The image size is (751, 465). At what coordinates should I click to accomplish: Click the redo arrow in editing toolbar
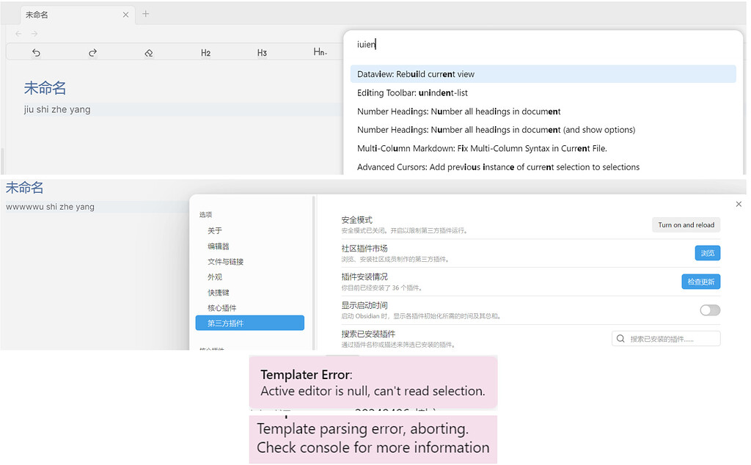93,53
